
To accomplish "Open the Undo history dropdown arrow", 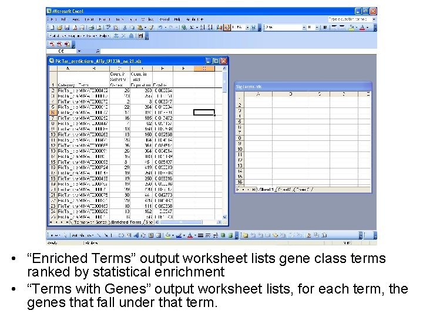I will pyautogui.click(x=165, y=27).
